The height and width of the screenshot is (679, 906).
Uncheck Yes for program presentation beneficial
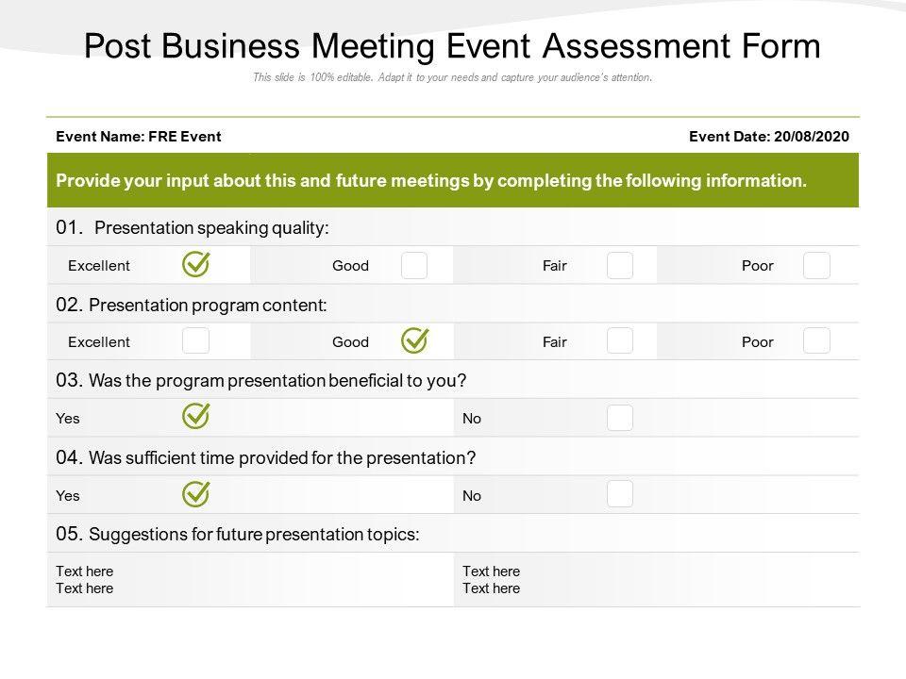195,416
